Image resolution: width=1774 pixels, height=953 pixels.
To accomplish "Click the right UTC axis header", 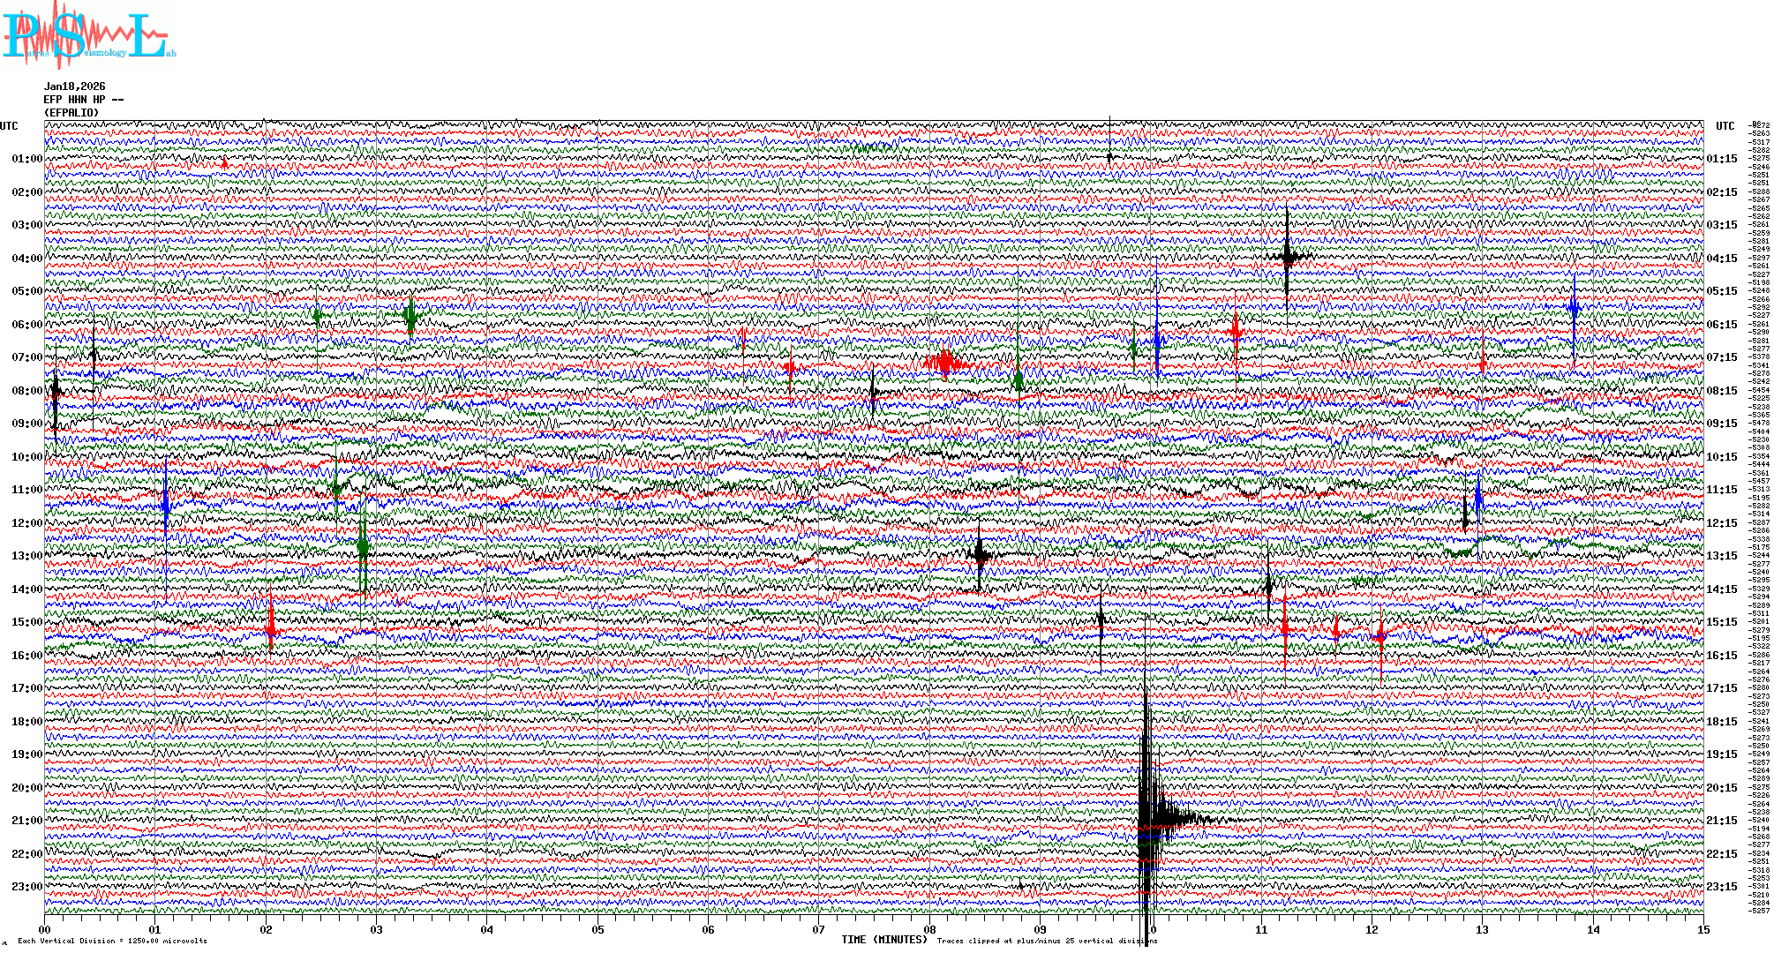I will point(1725,126).
